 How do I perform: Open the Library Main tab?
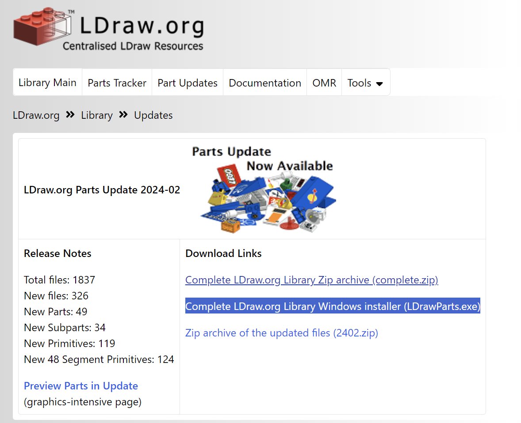(x=47, y=82)
